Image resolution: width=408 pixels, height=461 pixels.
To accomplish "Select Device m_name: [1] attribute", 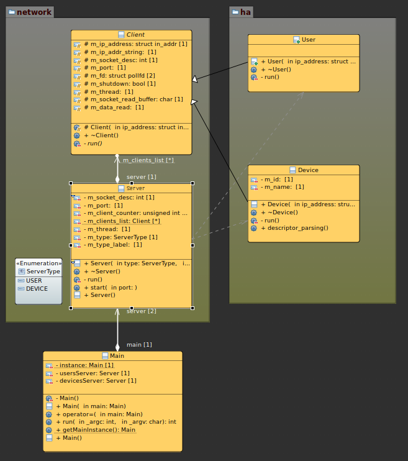I will tap(283, 187).
